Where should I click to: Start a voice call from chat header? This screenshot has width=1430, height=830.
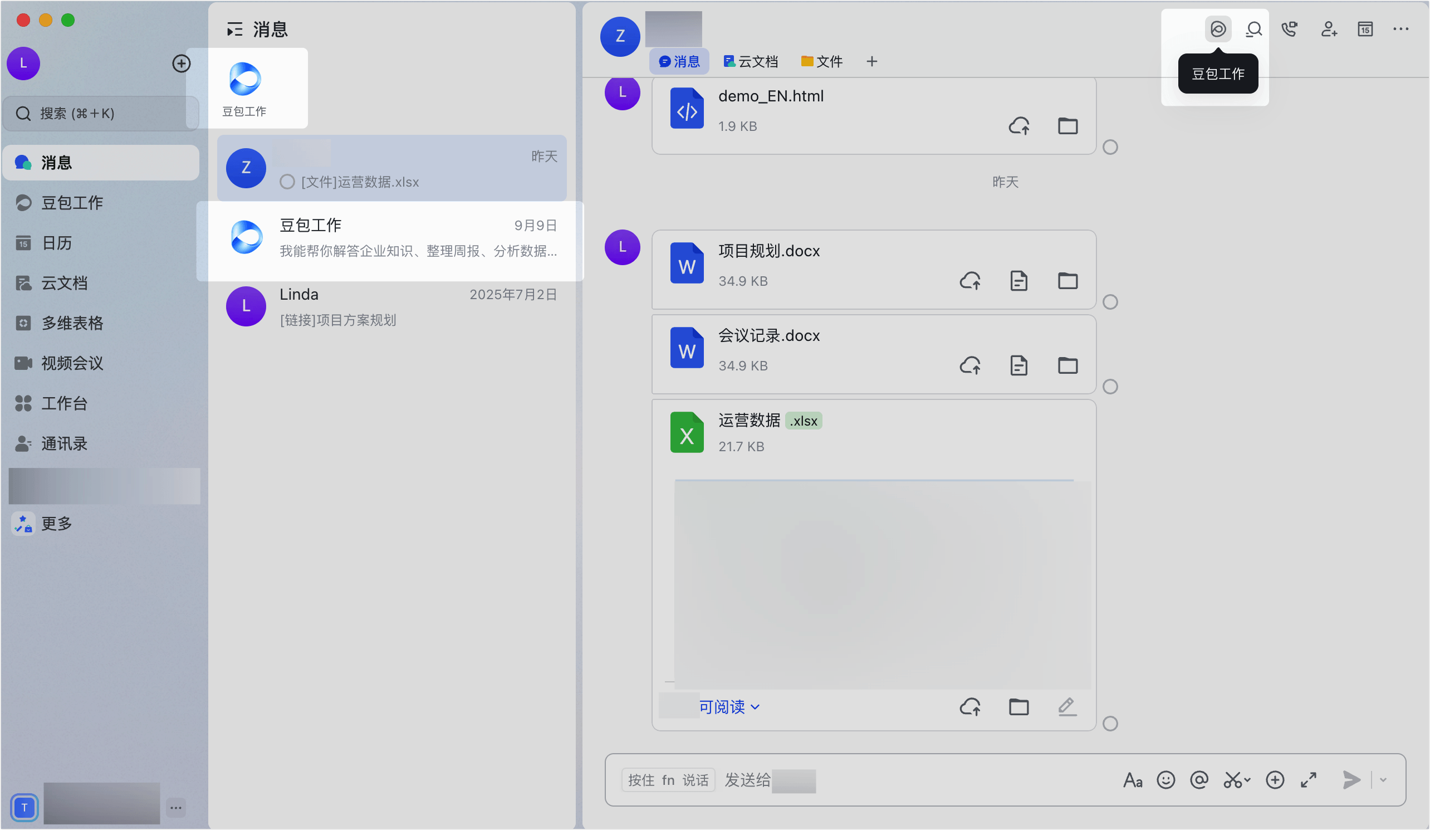click(1289, 29)
